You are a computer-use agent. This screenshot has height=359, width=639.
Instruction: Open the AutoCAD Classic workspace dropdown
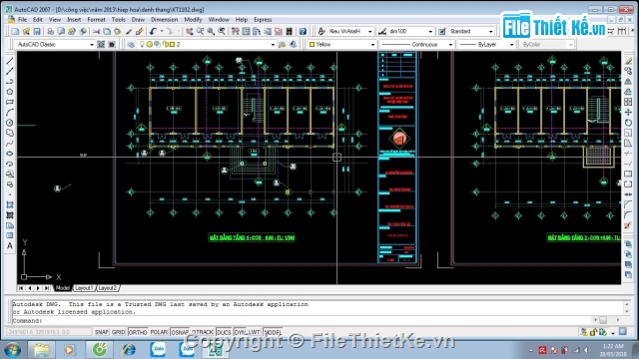[91, 44]
